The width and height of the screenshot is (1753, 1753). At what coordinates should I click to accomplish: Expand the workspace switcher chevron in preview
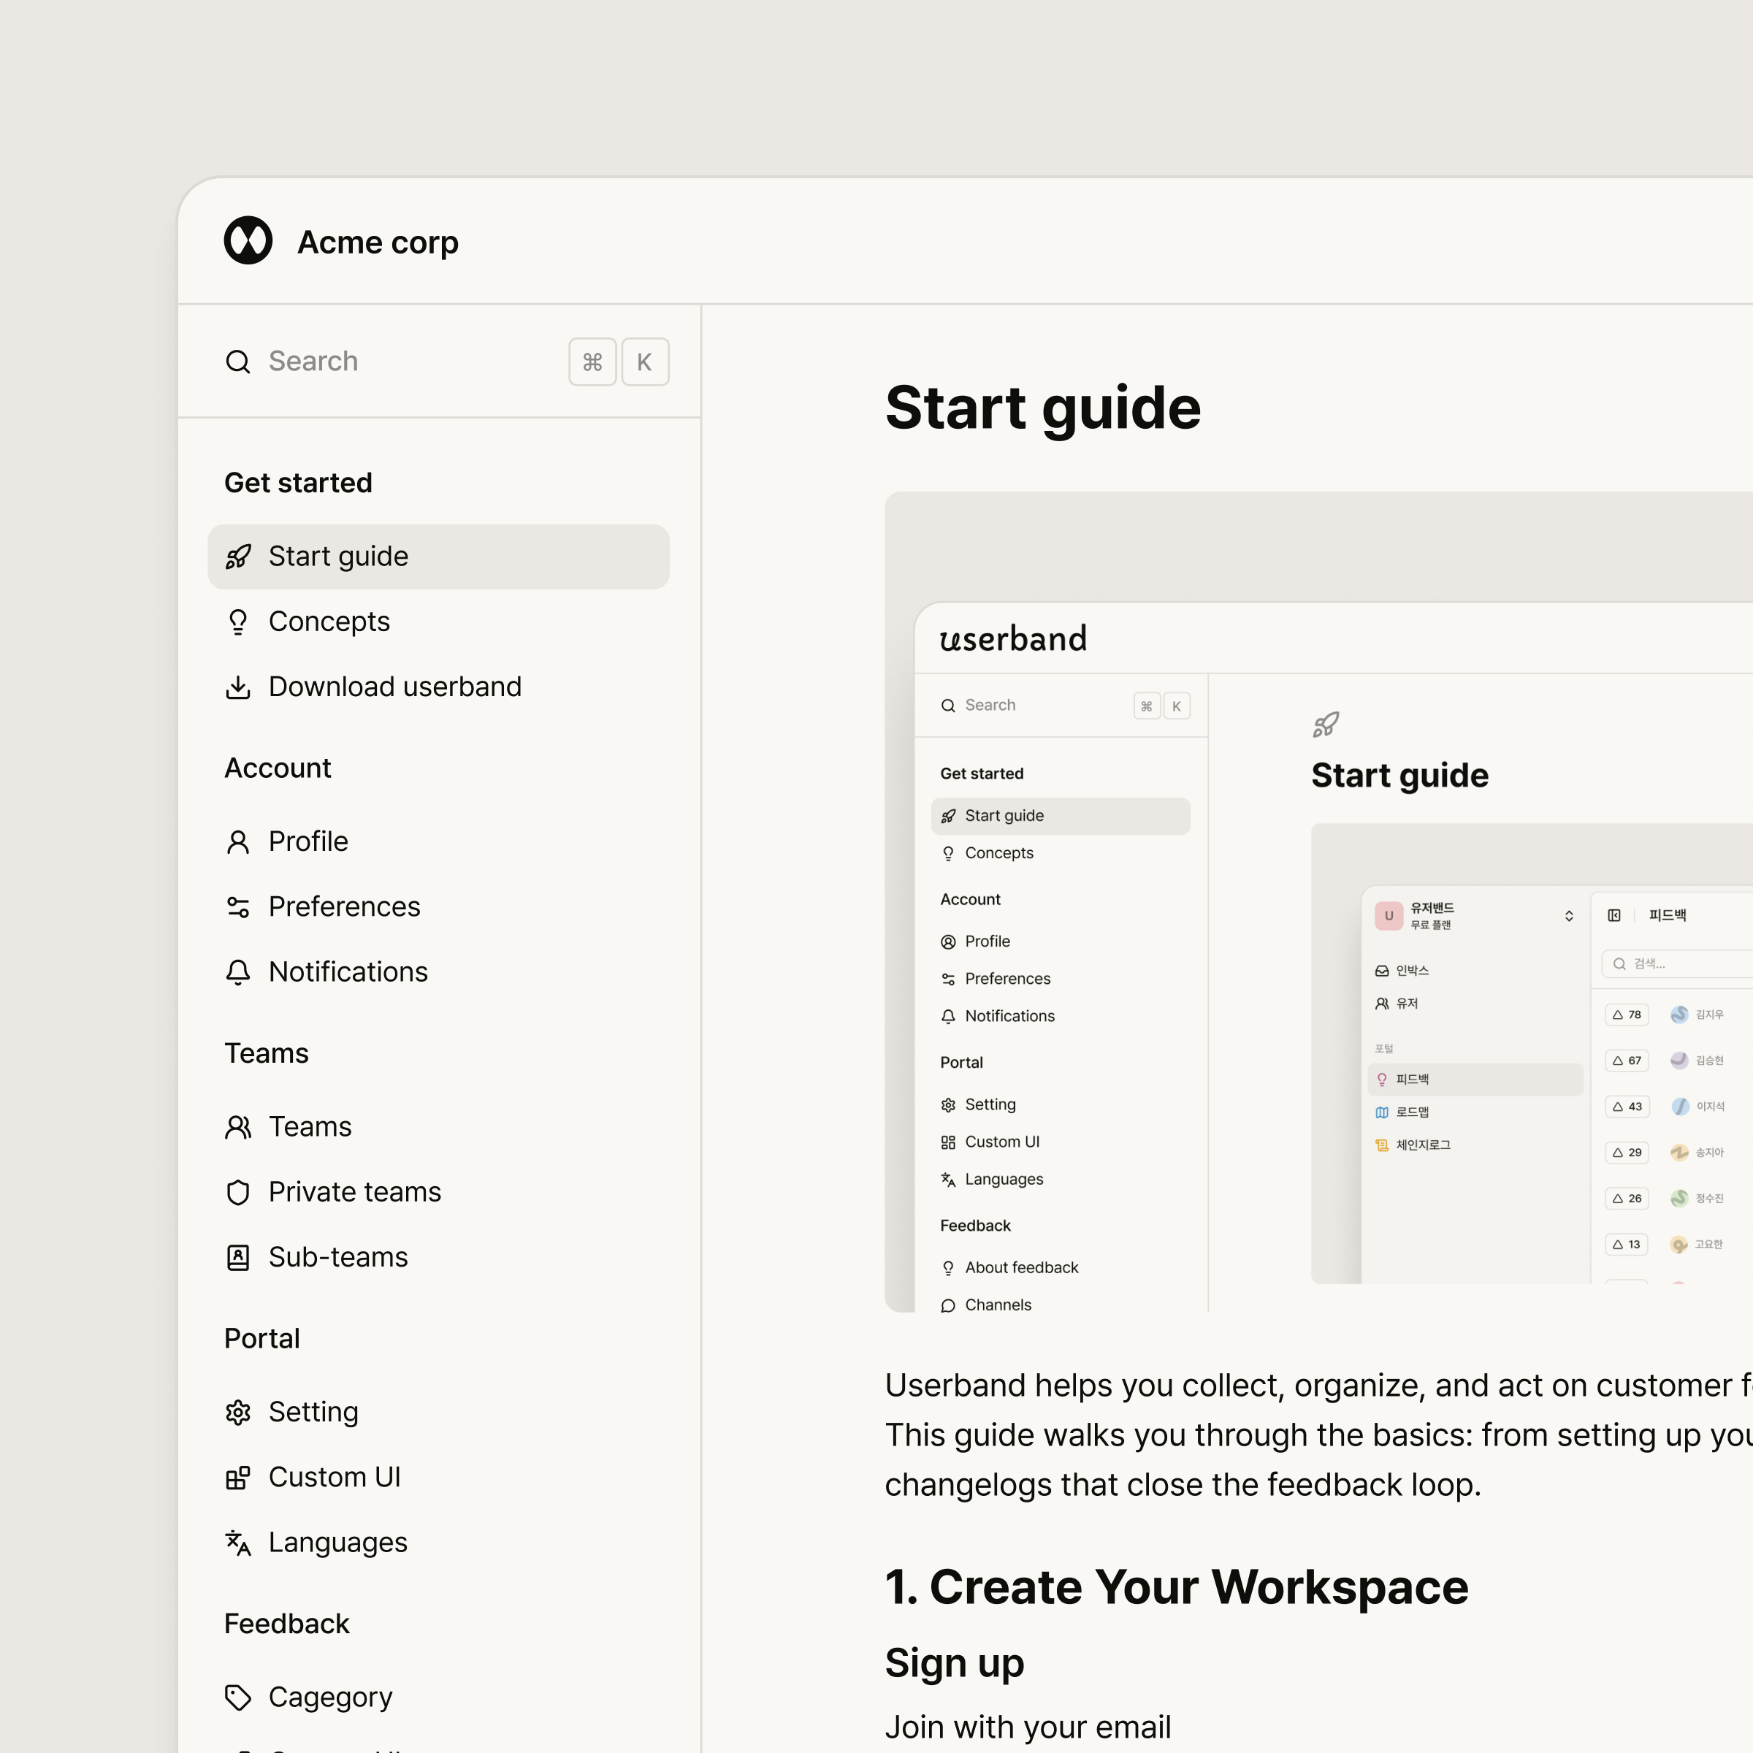click(x=1569, y=915)
